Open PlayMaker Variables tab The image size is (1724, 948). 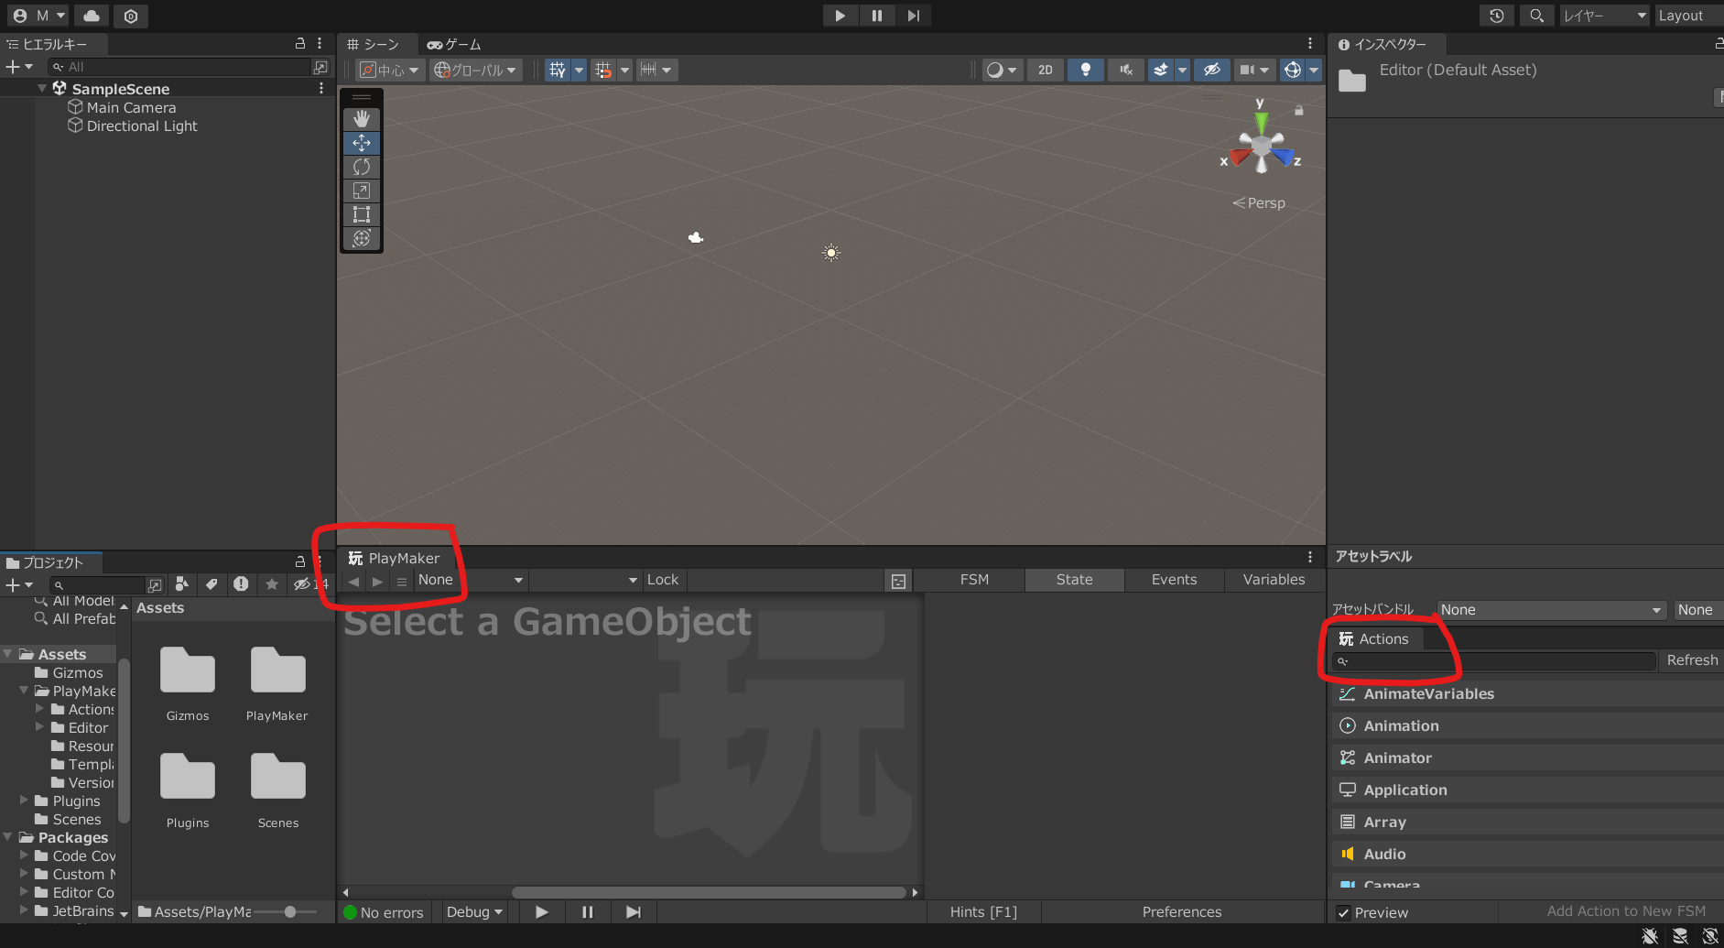coord(1274,580)
